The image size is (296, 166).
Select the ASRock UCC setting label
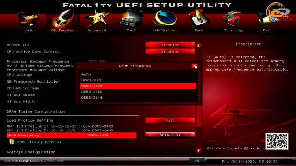[18, 45]
